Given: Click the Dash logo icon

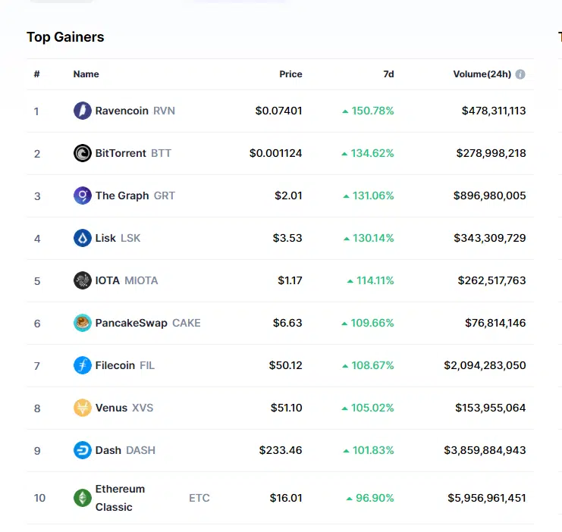Looking at the screenshot, I should (x=82, y=450).
